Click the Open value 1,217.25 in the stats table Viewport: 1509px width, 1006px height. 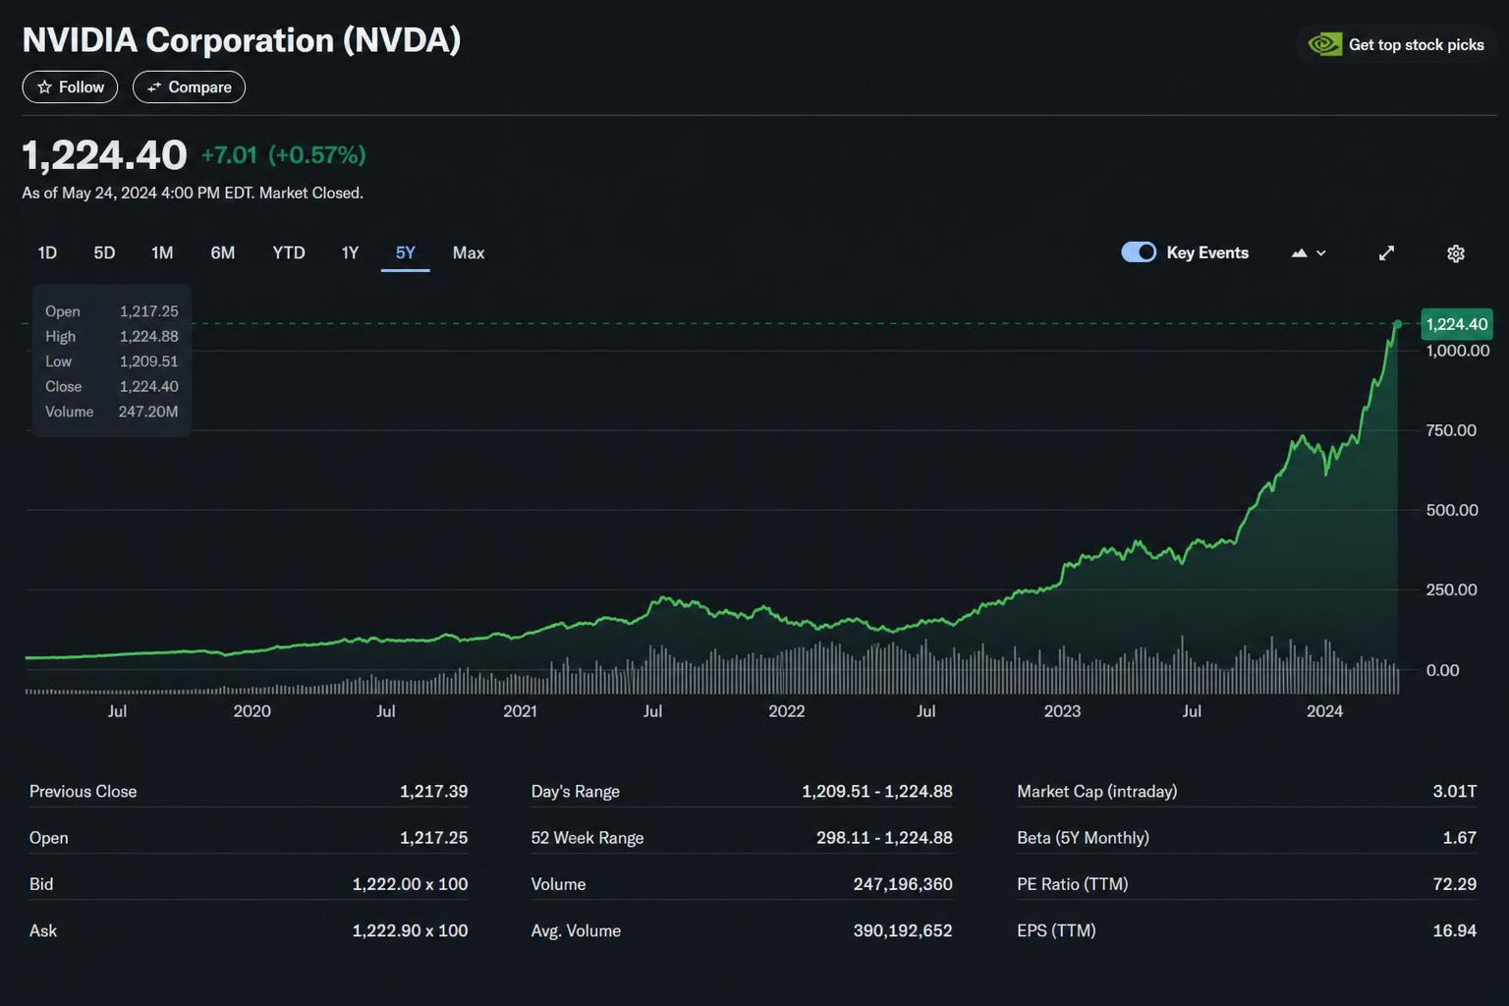pyautogui.click(x=433, y=838)
